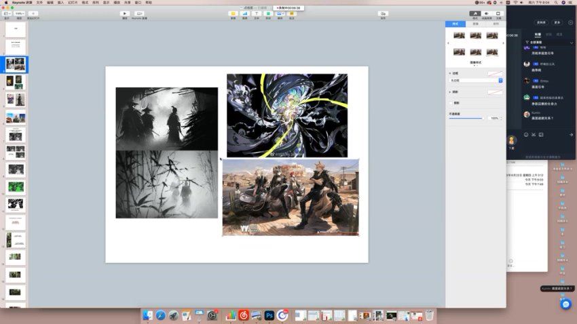This screenshot has height=324, width=577.
Task: Click the image attach icon in chat
Action: pyautogui.click(x=541, y=135)
